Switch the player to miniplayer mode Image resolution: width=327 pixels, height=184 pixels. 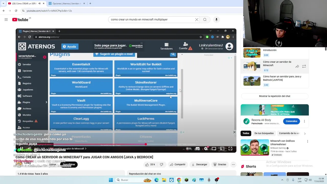(214, 149)
